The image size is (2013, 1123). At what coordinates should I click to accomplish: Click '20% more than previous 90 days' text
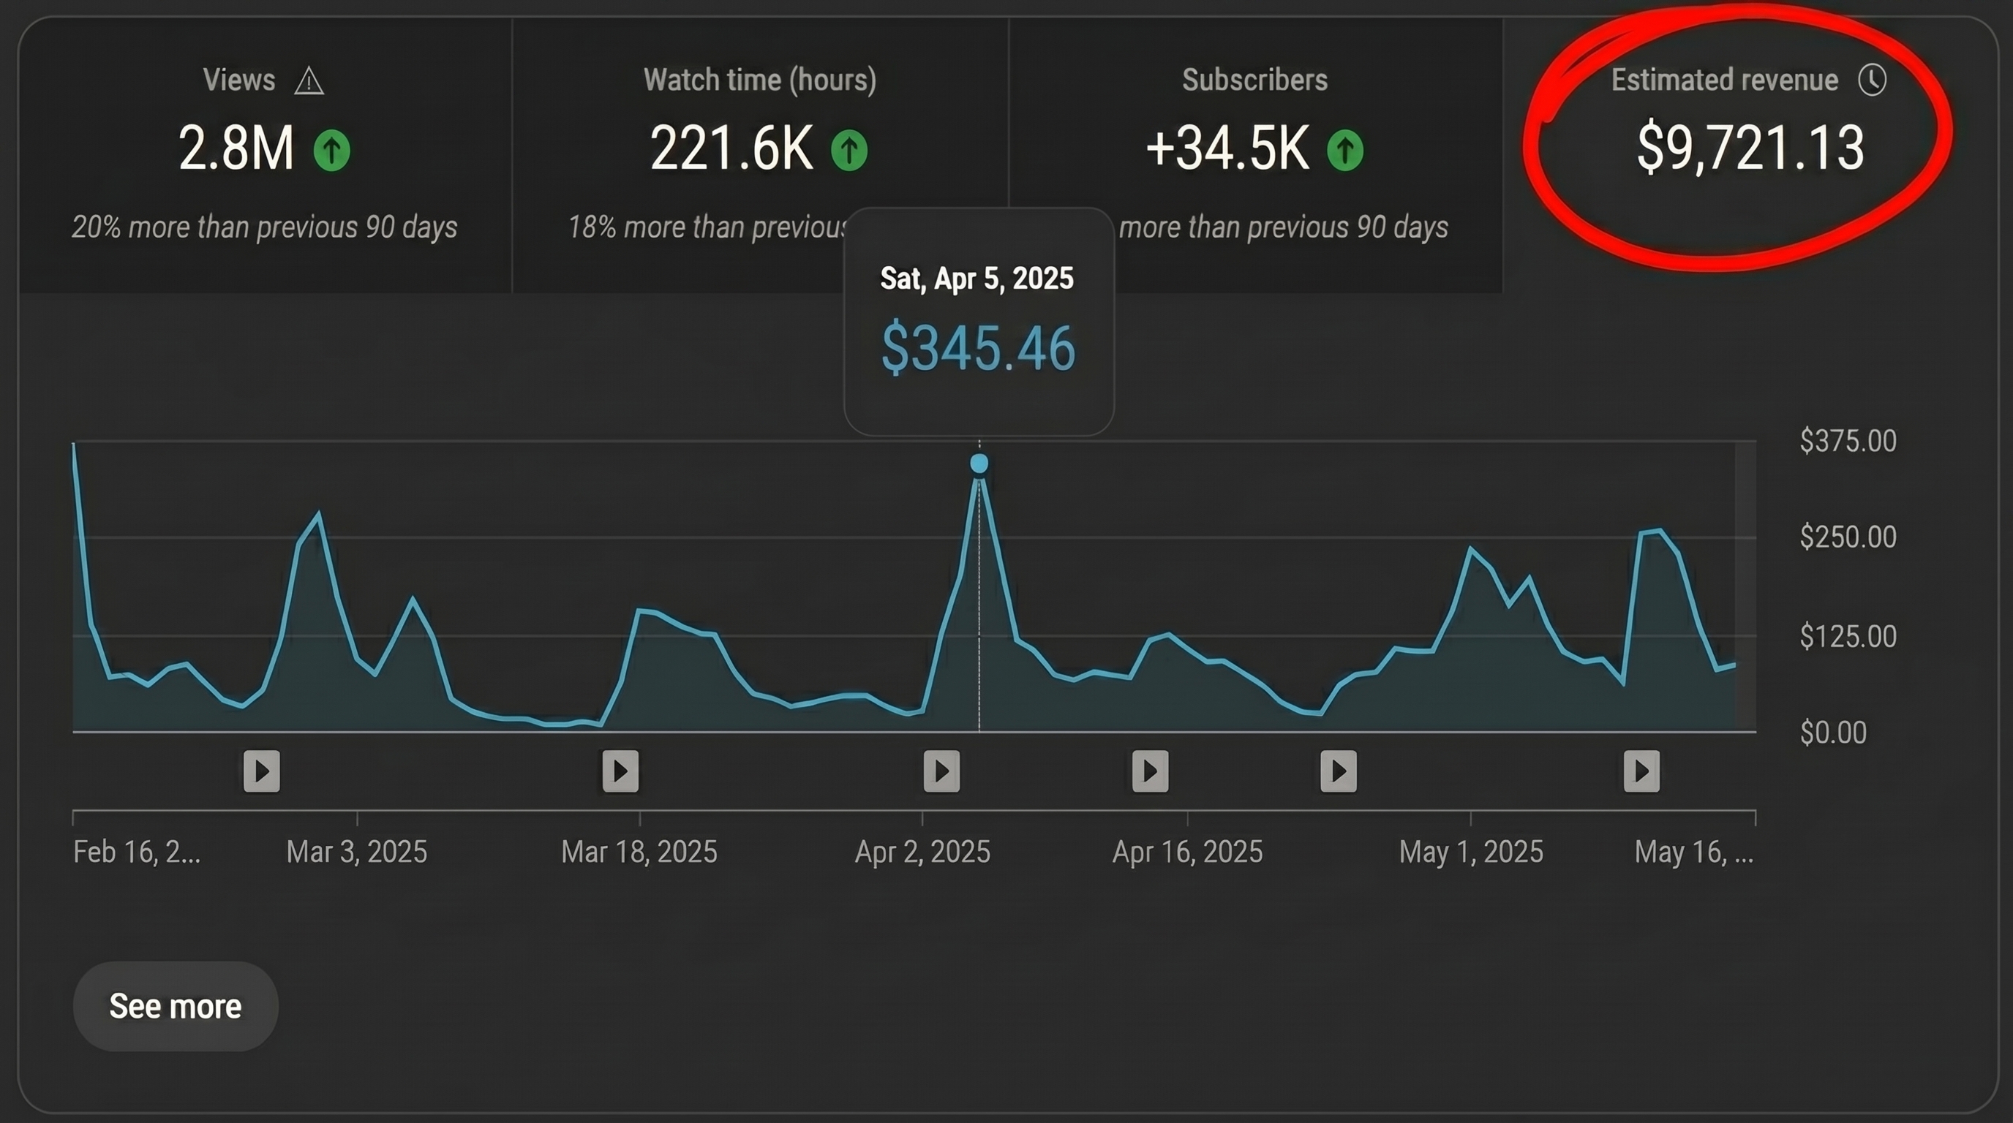(x=265, y=227)
